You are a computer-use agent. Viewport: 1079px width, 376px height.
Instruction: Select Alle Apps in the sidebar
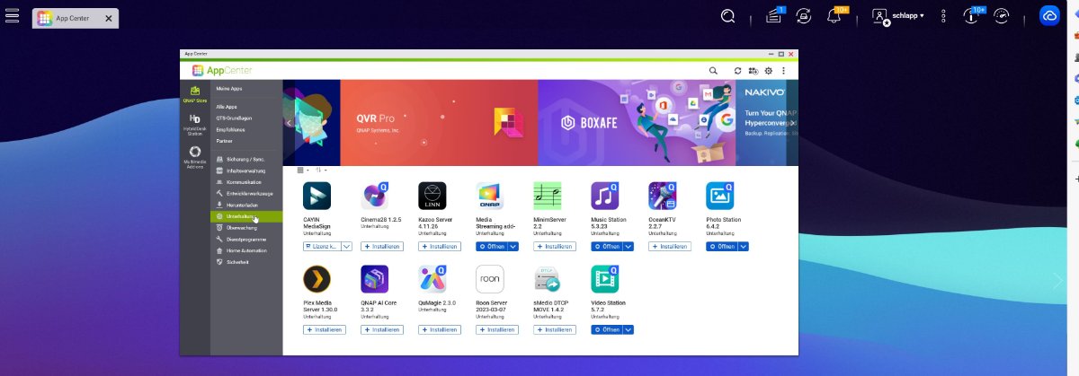(227, 107)
